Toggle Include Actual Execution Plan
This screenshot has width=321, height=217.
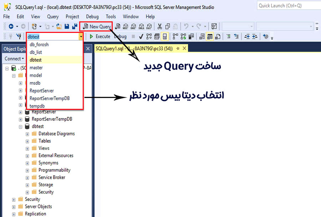click(x=175, y=36)
